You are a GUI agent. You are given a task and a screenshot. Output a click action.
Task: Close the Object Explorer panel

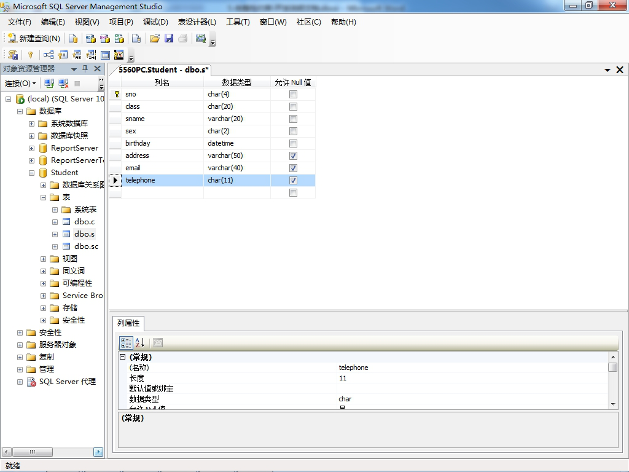click(98, 69)
